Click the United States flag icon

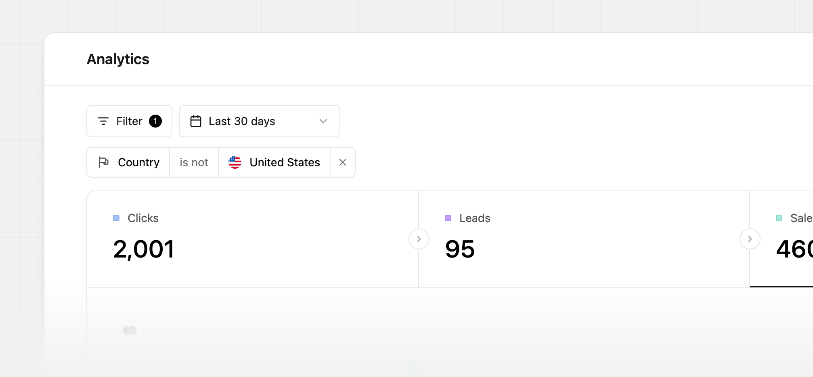[x=235, y=162]
